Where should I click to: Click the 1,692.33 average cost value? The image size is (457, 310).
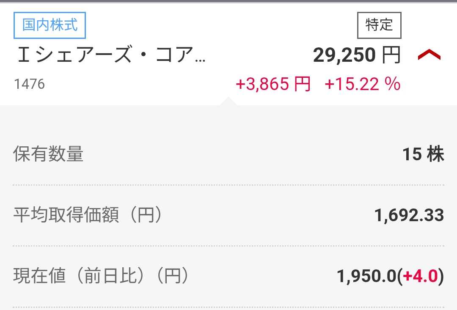point(409,215)
